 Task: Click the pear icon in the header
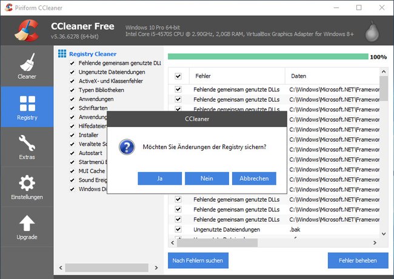click(372, 31)
